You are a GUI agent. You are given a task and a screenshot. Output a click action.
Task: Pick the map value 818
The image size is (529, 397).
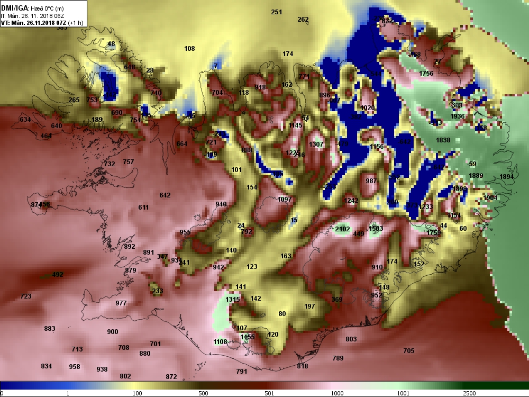302,366
